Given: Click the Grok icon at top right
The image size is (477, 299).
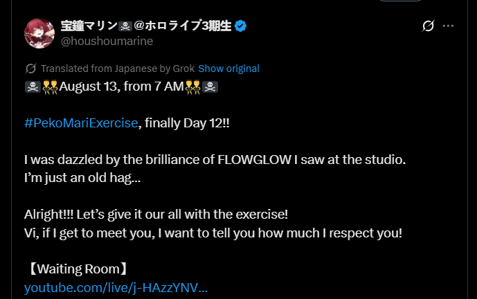Looking at the screenshot, I should [428, 26].
